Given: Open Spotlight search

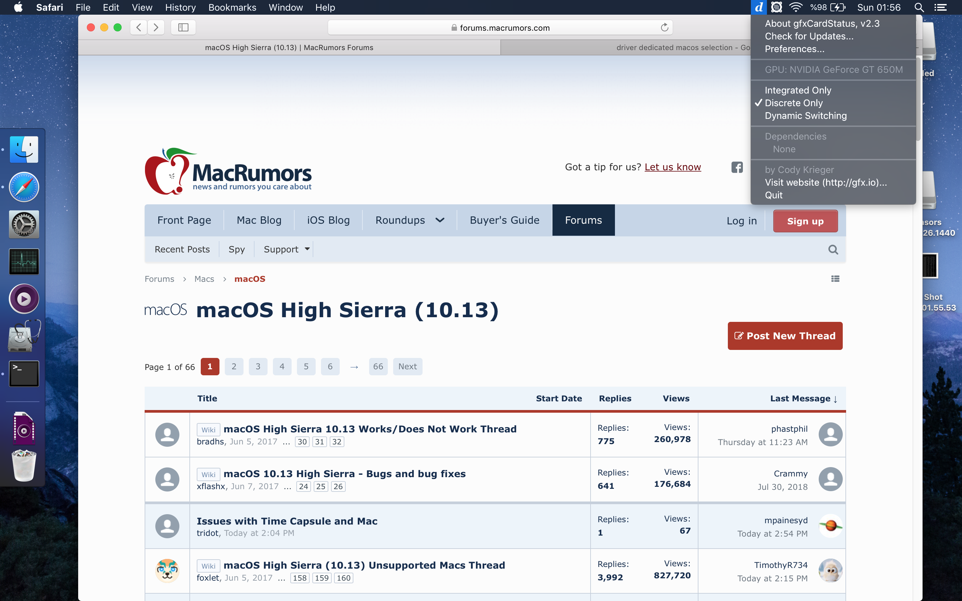Looking at the screenshot, I should point(919,7).
